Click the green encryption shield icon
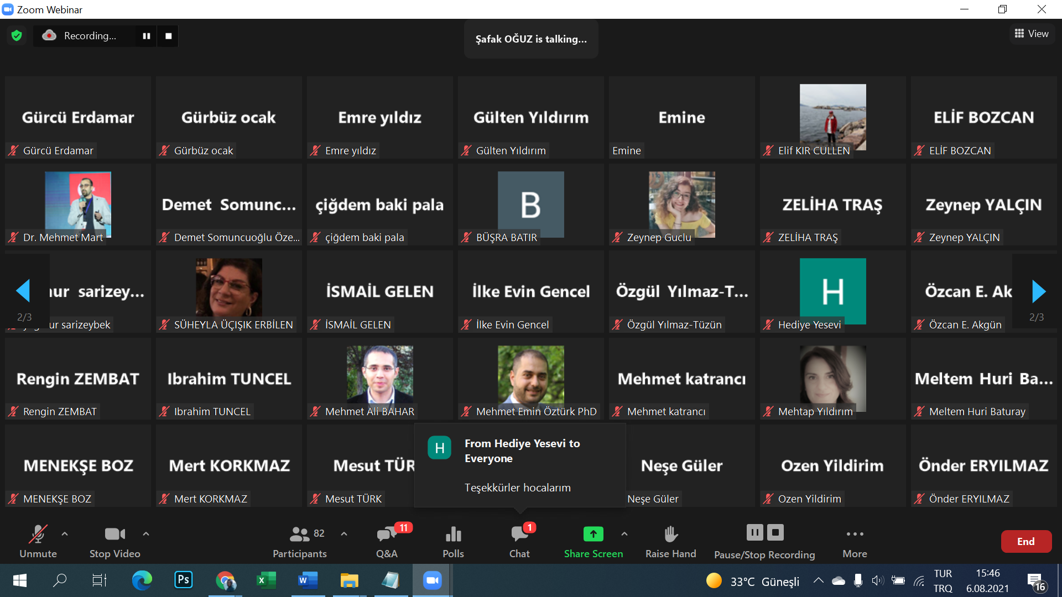The width and height of the screenshot is (1062, 597). click(x=17, y=36)
